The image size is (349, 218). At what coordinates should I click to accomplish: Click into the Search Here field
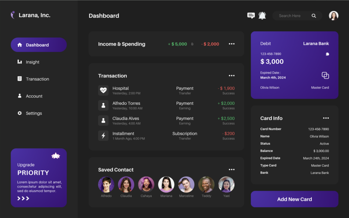[291, 16]
